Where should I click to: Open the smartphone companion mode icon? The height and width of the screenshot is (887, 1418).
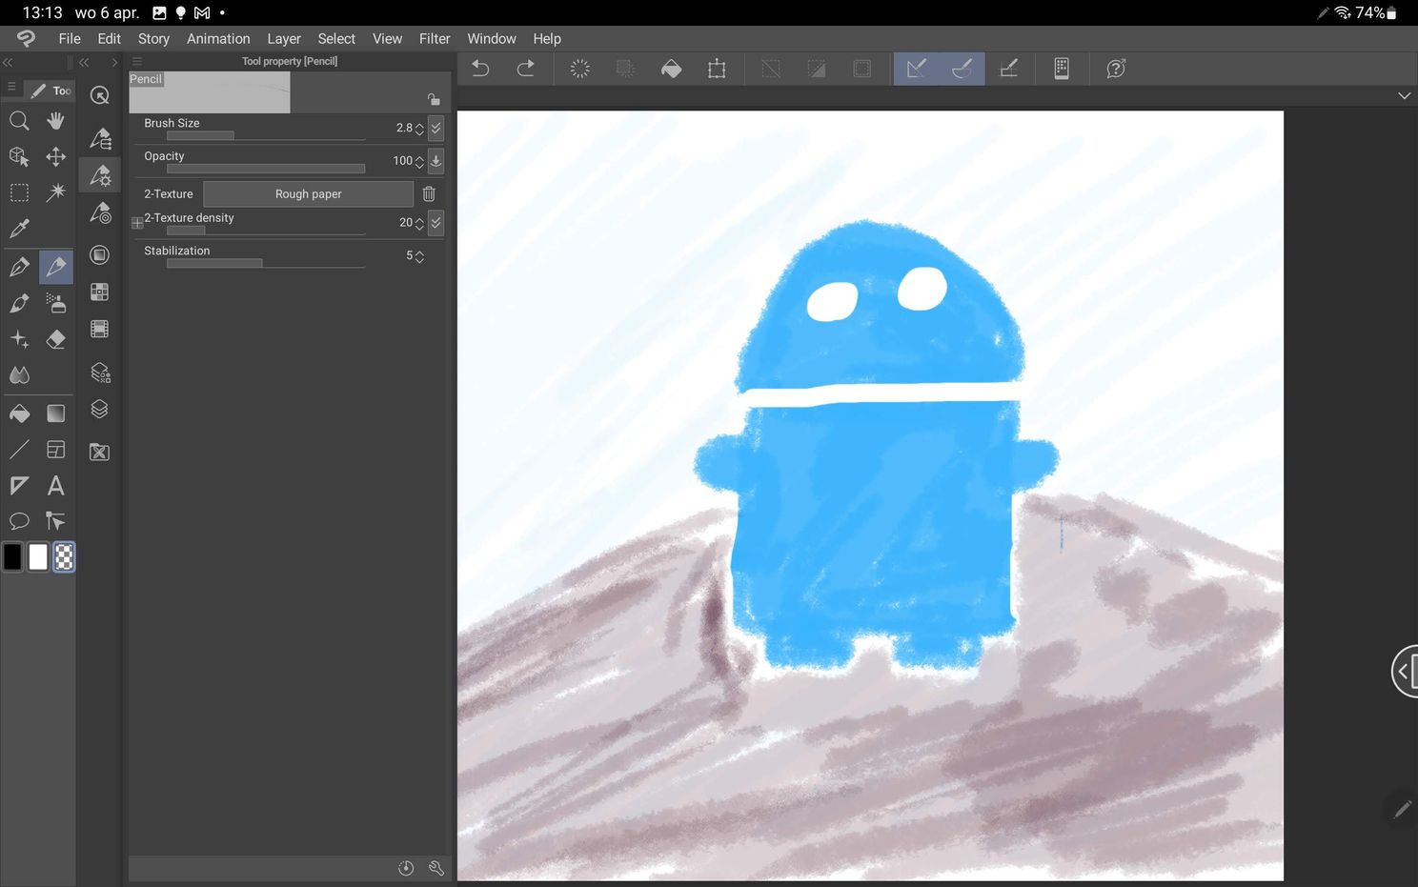[1062, 69]
